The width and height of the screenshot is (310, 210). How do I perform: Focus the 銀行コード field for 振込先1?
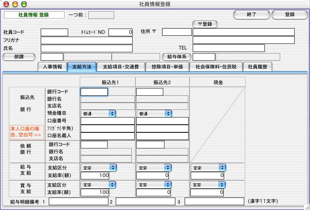pos(94,92)
